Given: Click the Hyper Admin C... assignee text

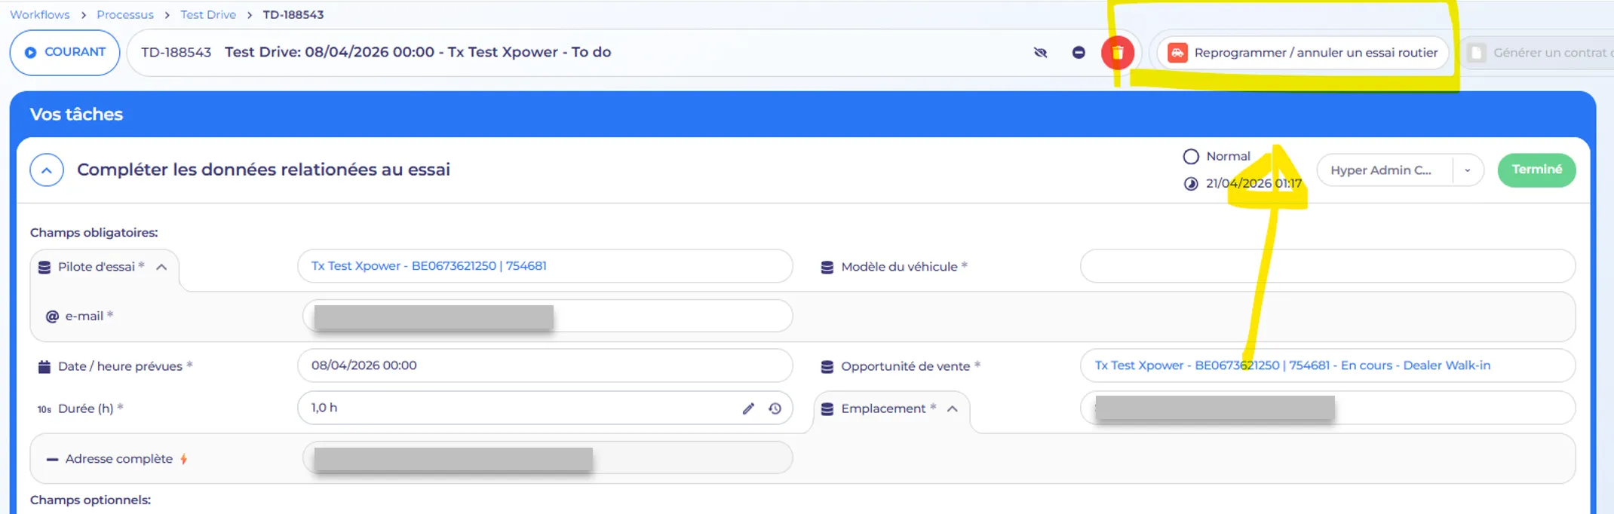Looking at the screenshot, I should pyautogui.click(x=1380, y=170).
